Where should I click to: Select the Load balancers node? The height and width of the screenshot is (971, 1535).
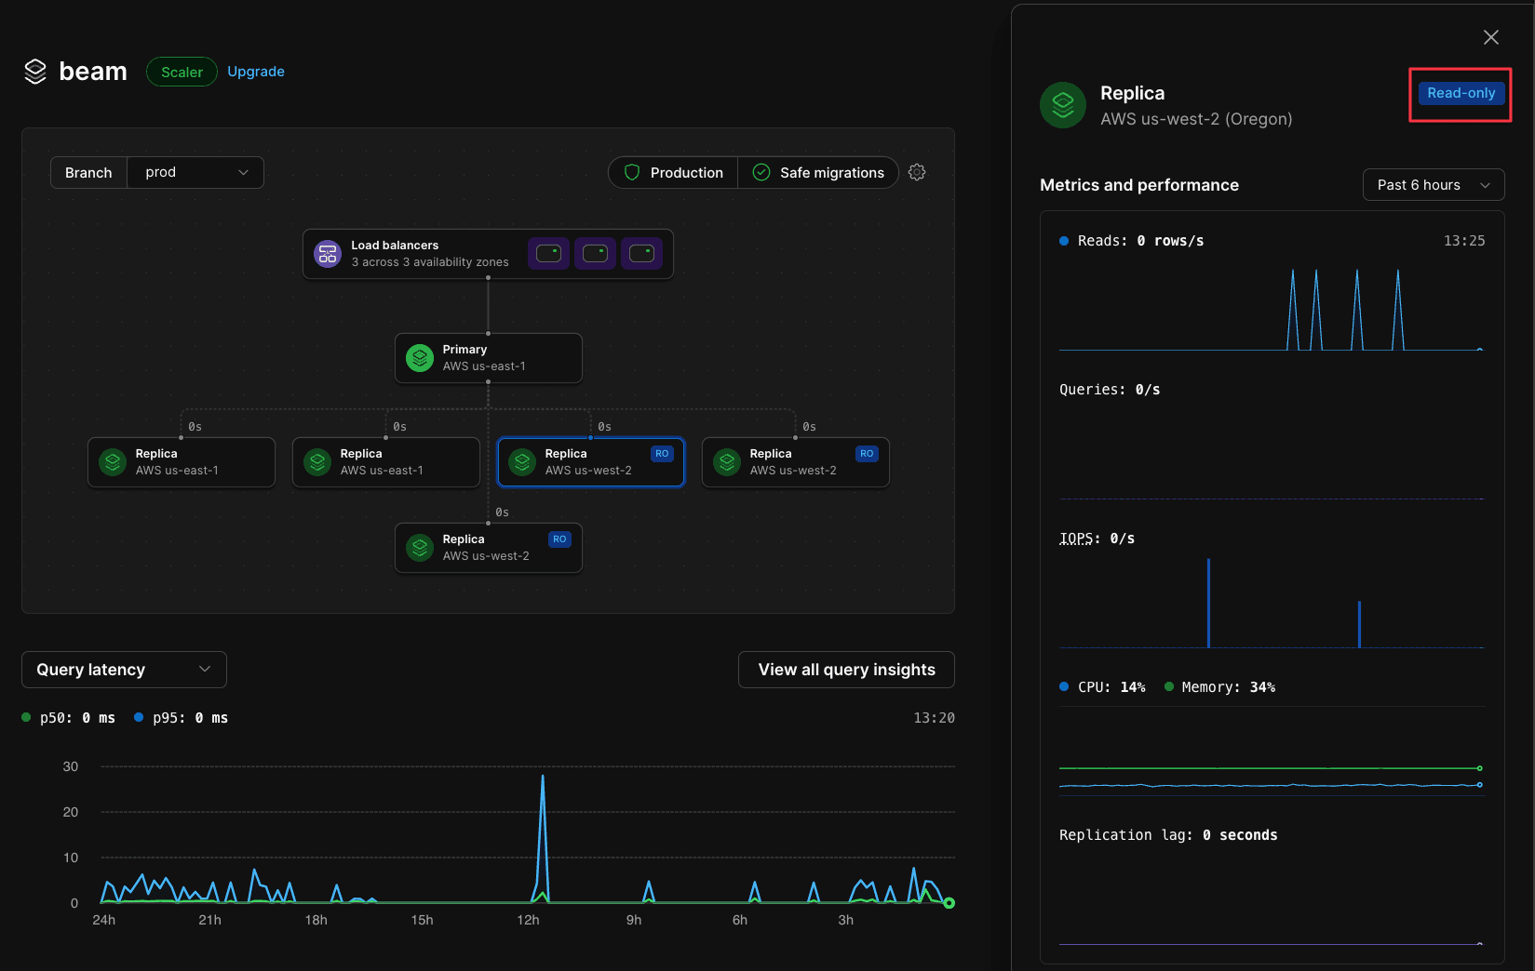[x=488, y=254]
